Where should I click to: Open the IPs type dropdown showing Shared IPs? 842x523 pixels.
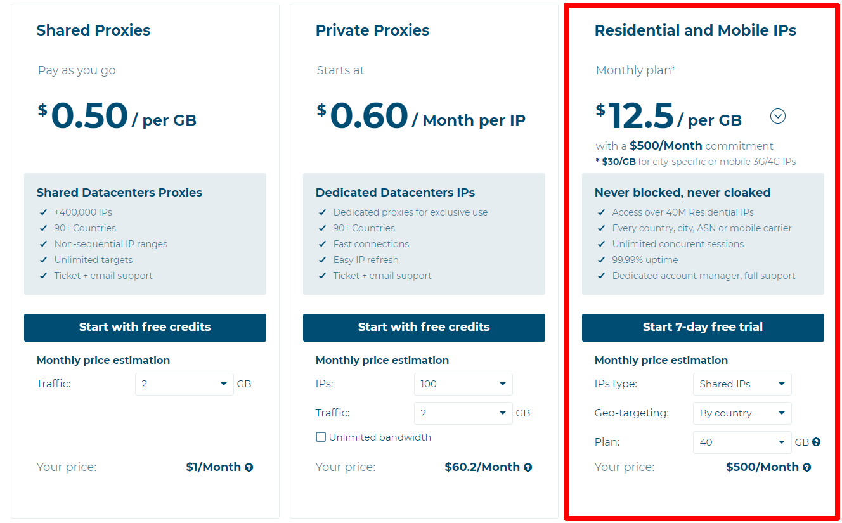click(x=742, y=384)
